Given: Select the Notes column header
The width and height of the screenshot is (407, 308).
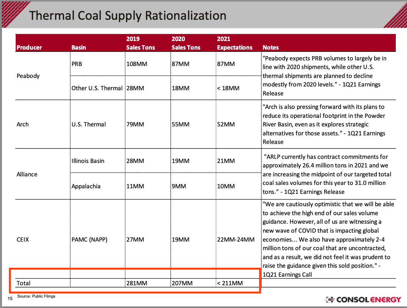Looking at the screenshot, I should click(271, 47).
